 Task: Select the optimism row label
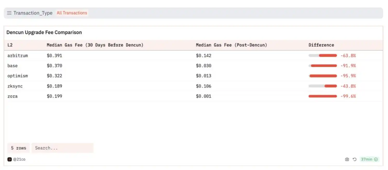click(x=18, y=76)
